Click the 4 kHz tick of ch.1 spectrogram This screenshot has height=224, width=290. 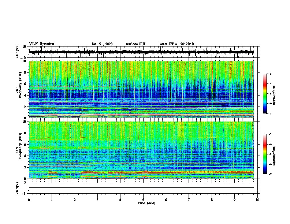point(25,96)
